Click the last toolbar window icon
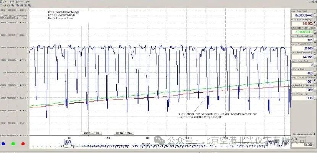Screen dimensions: 317x153 click(x=29, y=5)
